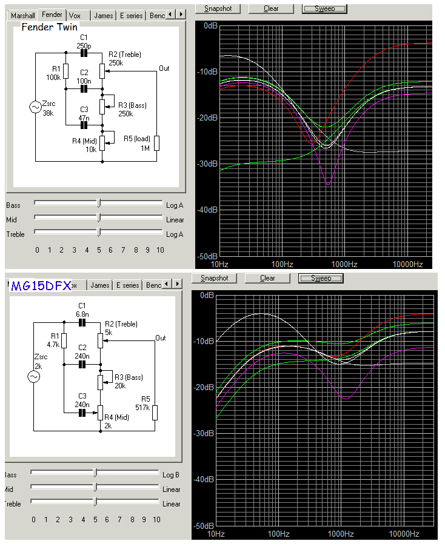Click the C3 47n capacitor value
The width and height of the screenshot is (445, 544).
[x=84, y=118]
